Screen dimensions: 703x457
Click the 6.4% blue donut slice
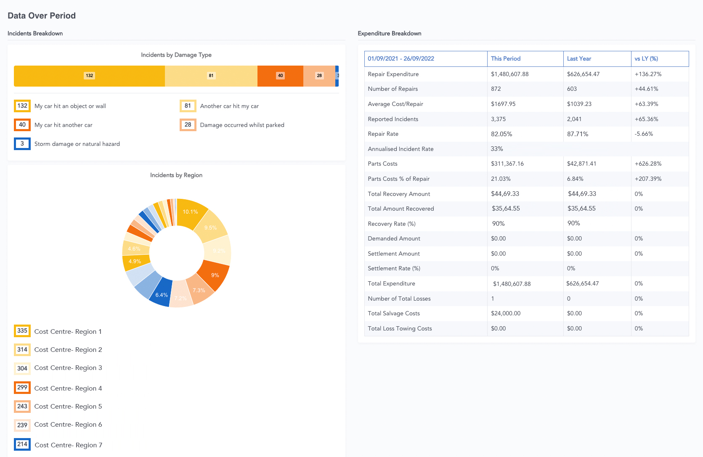coord(162,294)
